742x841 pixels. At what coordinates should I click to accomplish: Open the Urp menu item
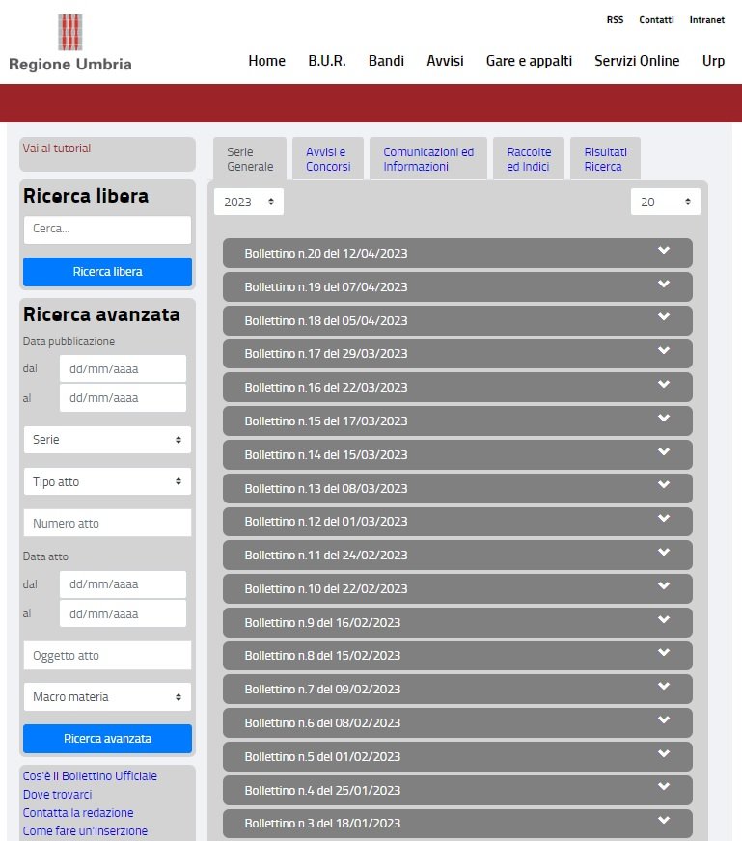713,61
